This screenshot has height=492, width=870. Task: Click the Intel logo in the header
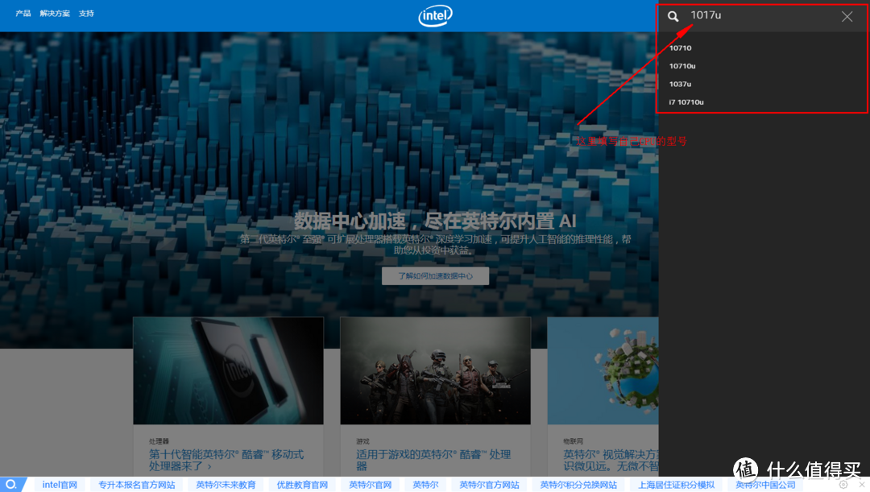click(435, 16)
